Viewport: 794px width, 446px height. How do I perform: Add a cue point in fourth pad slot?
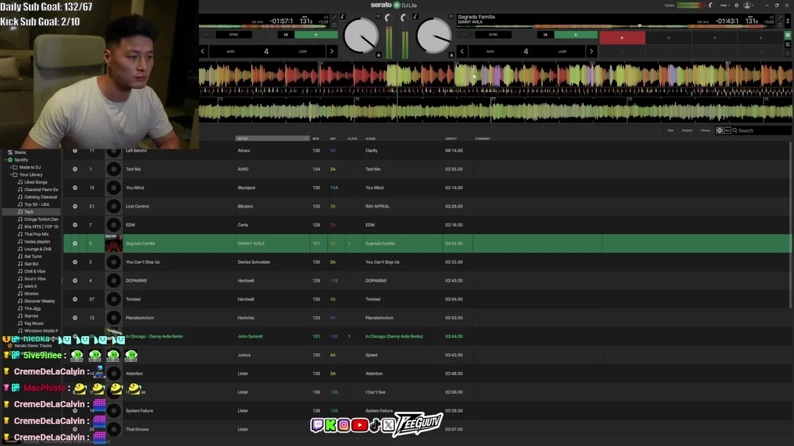[x=761, y=38]
